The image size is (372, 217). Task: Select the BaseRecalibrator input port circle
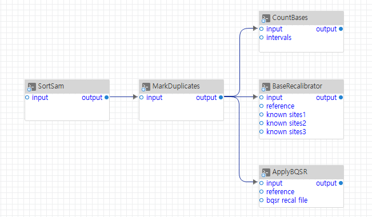tap(262, 97)
